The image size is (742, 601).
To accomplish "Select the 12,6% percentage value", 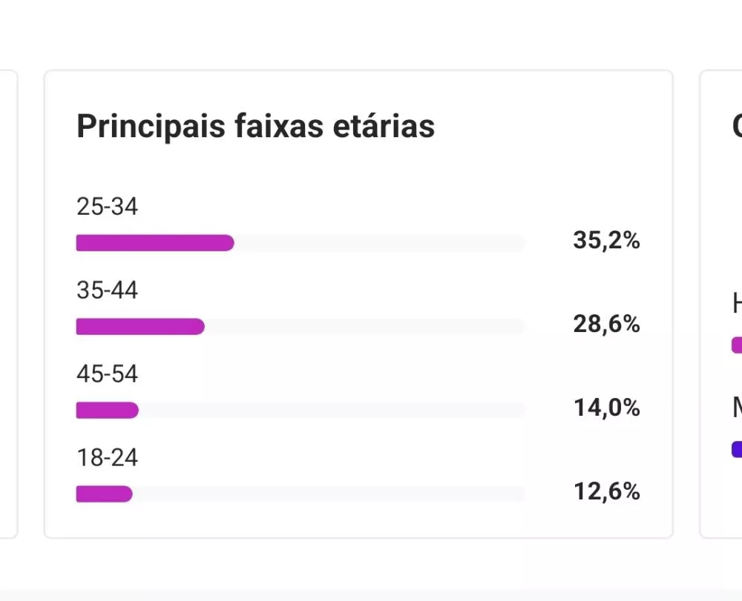I will (x=606, y=492).
